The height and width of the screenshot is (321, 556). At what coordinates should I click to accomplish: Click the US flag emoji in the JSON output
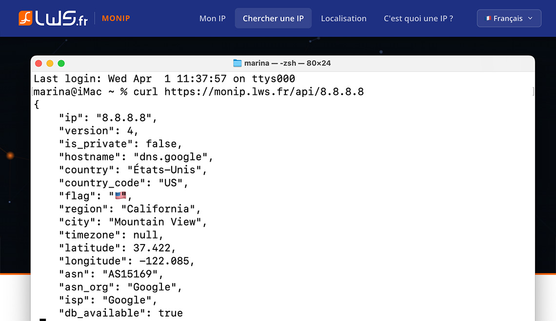[121, 195]
